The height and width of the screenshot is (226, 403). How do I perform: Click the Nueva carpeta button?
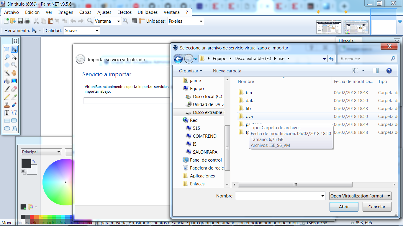pos(227,71)
